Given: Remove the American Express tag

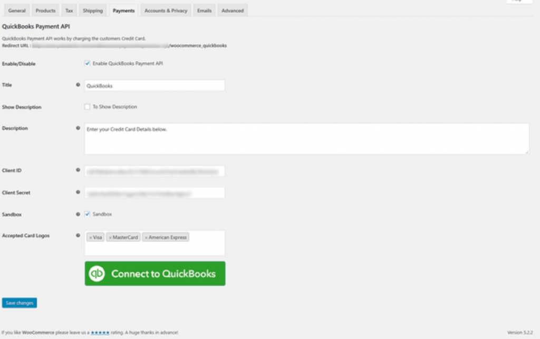Looking at the screenshot, I should click(x=146, y=237).
